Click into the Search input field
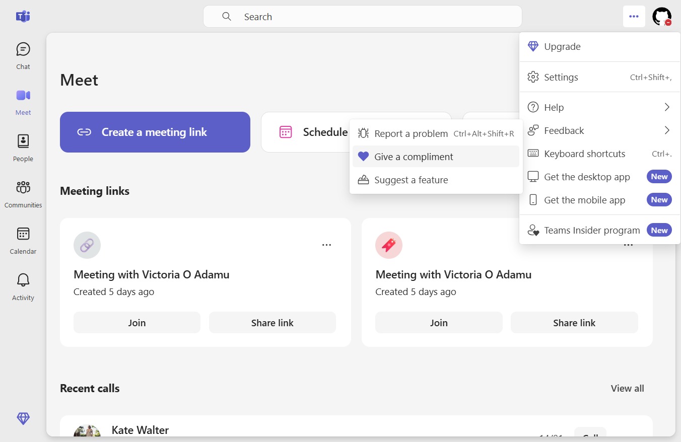 click(363, 17)
